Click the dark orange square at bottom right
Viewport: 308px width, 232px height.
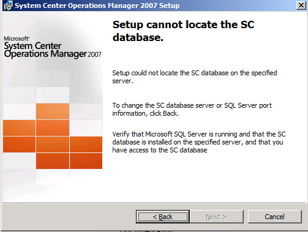[x=86, y=161]
